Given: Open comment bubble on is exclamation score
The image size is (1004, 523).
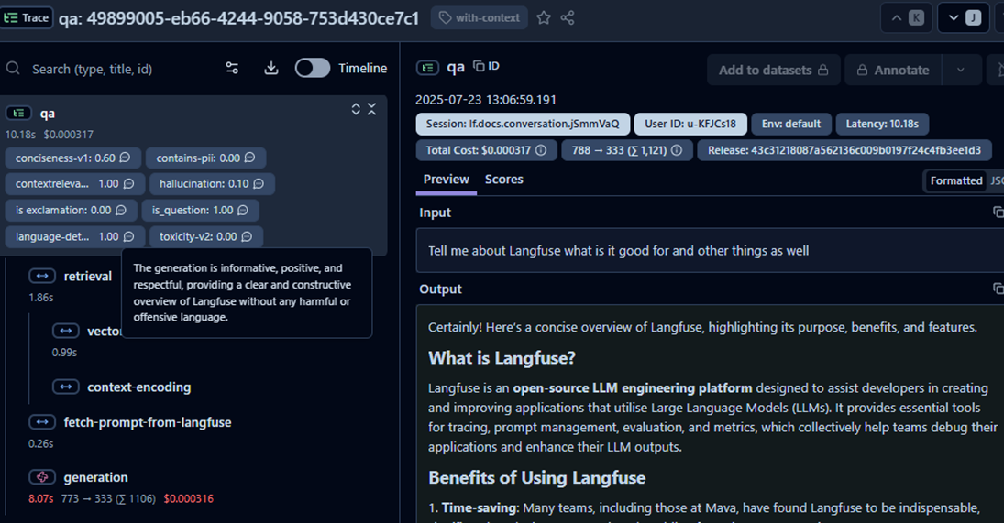Looking at the screenshot, I should point(121,210).
